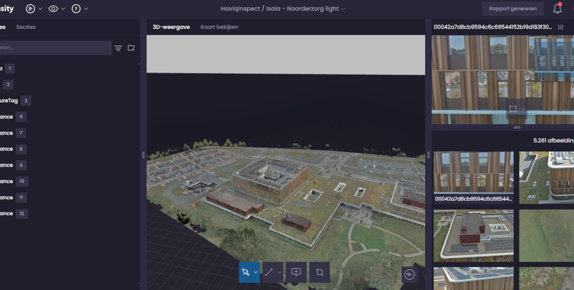Open the filter list icon
This screenshot has width=574, height=290.
click(x=118, y=48)
